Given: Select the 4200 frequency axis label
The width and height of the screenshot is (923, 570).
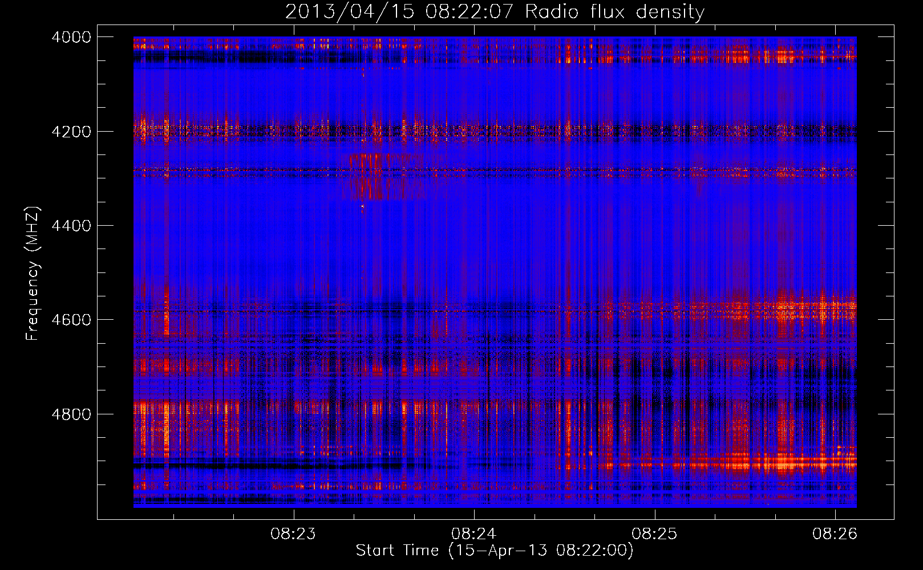Looking at the screenshot, I should tap(71, 132).
